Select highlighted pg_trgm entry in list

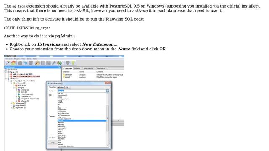tap(82, 120)
